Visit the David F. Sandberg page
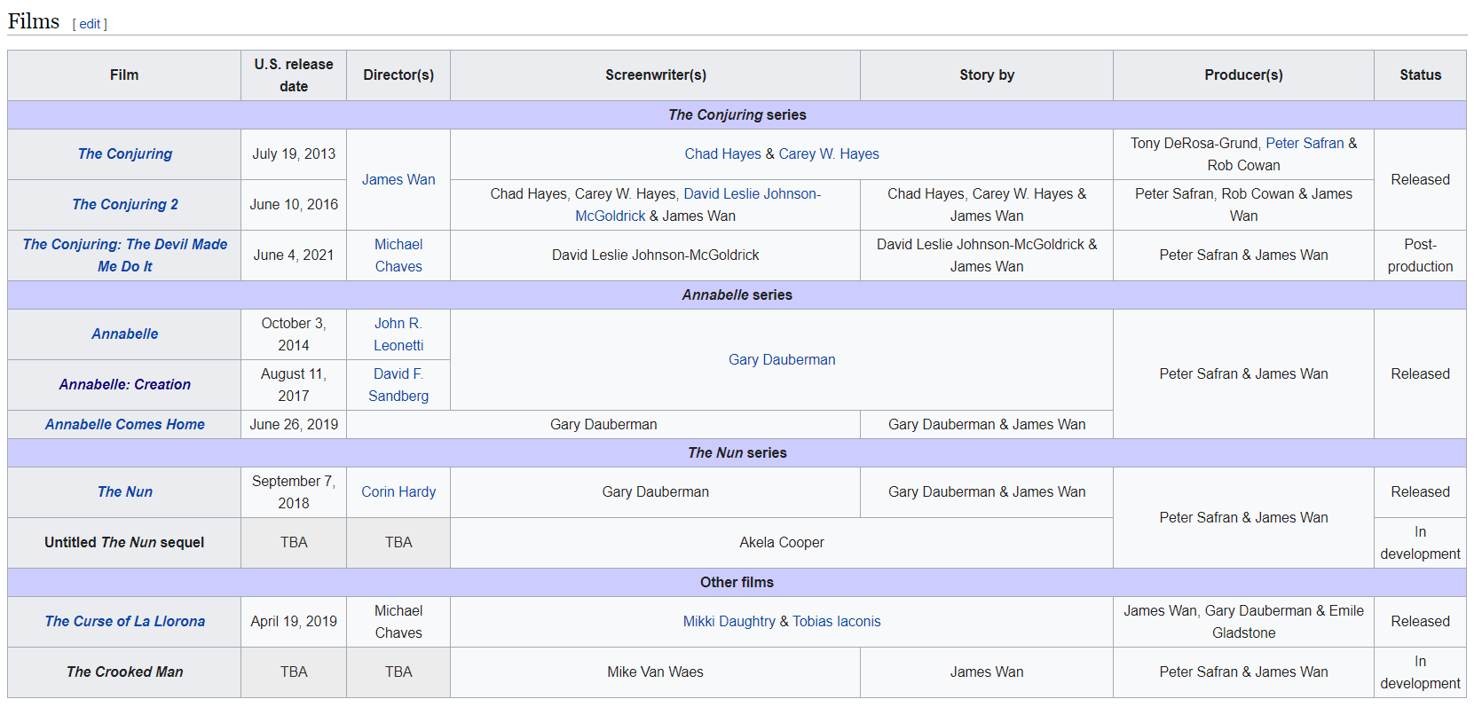The width and height of the screenshot is (1482, 707). 398,385
